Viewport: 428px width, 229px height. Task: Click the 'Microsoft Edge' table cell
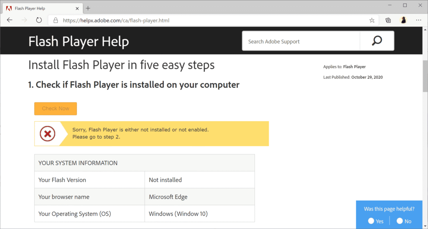pos(199,197)
